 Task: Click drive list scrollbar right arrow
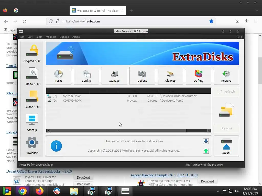click(x=209, y=130)
